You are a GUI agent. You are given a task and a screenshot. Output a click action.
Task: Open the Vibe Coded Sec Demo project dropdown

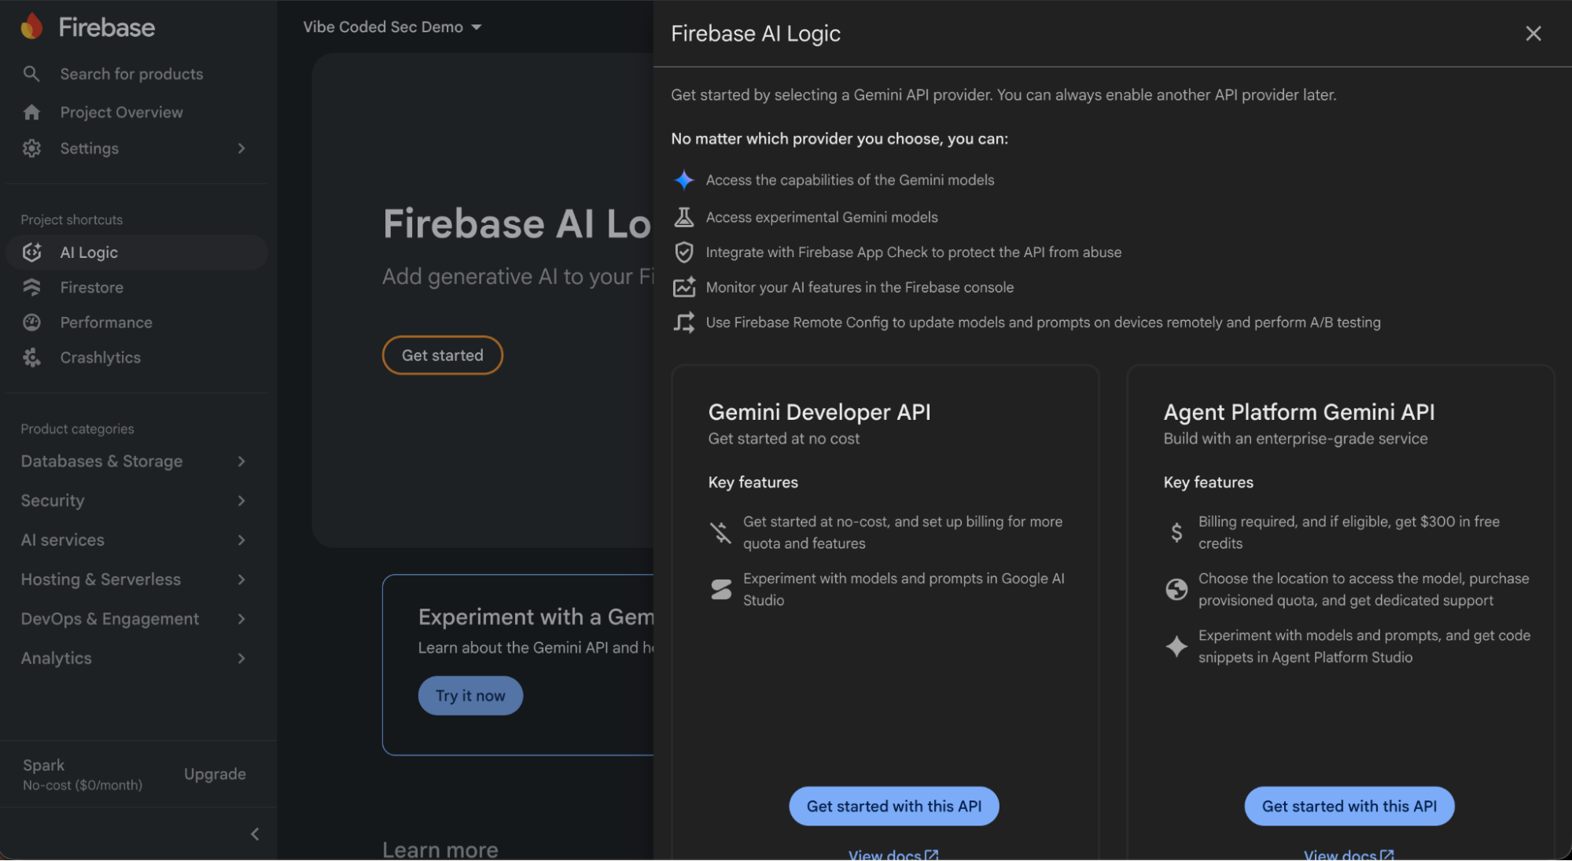(x=392, y=27)
